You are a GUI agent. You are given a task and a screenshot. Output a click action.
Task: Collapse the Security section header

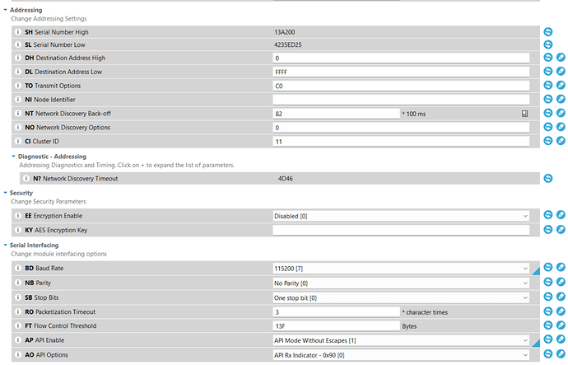[x=5, y=193]
